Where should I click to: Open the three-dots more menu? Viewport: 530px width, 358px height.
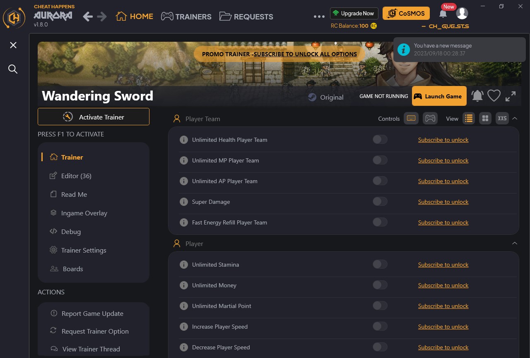319,17
